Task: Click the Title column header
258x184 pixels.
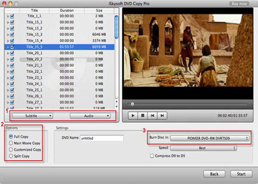Action: [x=34, y=10]
